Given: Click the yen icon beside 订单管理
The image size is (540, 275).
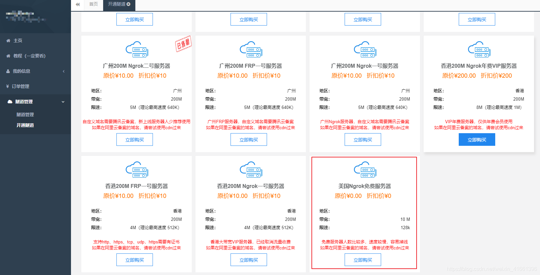Looking at the screenshot, I should (8, 86).
